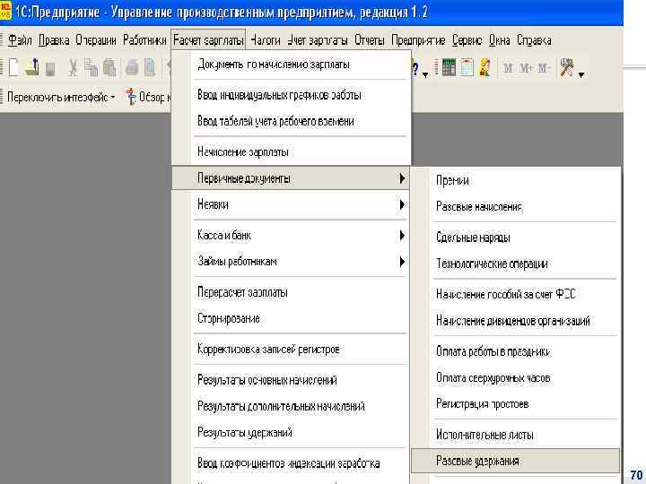Click the New document toolbar icon
The image size is (646, 484).
(13, 67)
